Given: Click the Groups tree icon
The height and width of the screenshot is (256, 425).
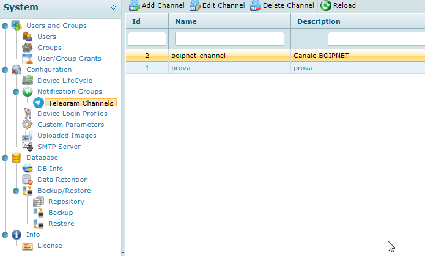Looking at the screenshot, I should tap(28, 48).
